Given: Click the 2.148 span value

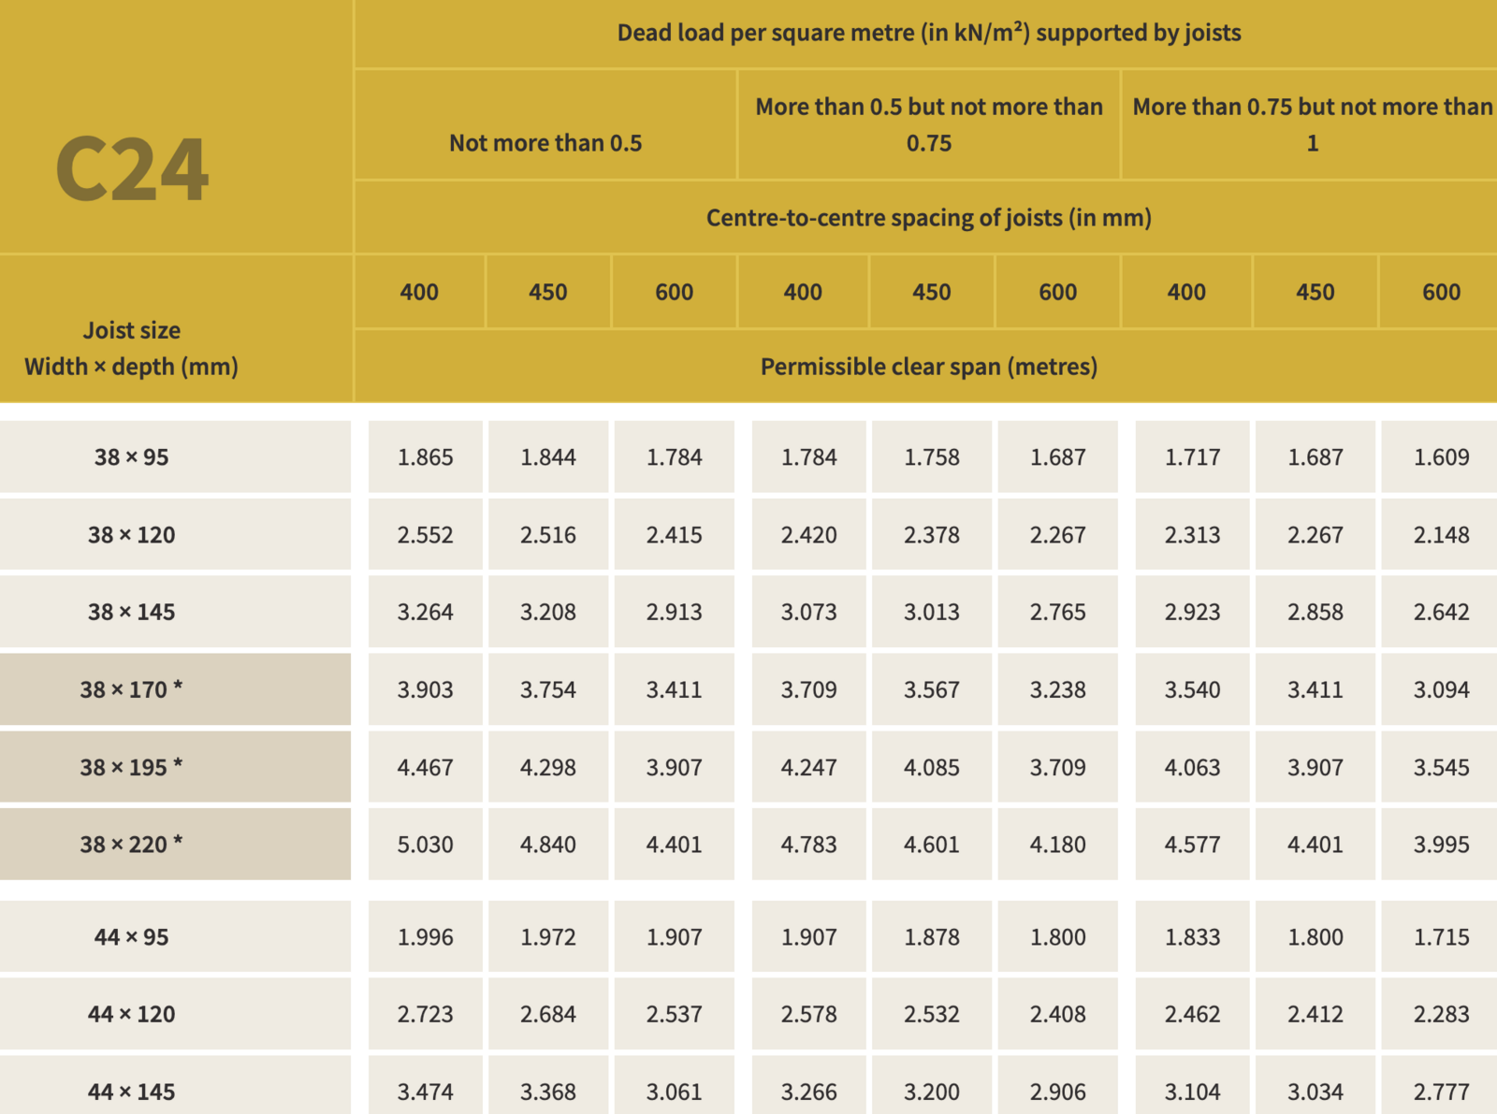Looking at the screenshot, I should 1441,535.
